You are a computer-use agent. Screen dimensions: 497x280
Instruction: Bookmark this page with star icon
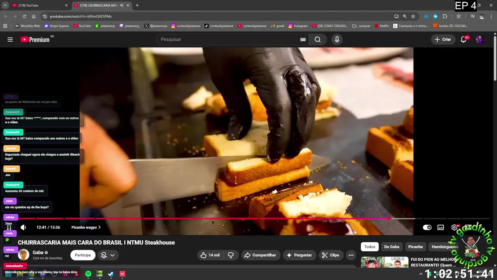[x=413, y=16]
